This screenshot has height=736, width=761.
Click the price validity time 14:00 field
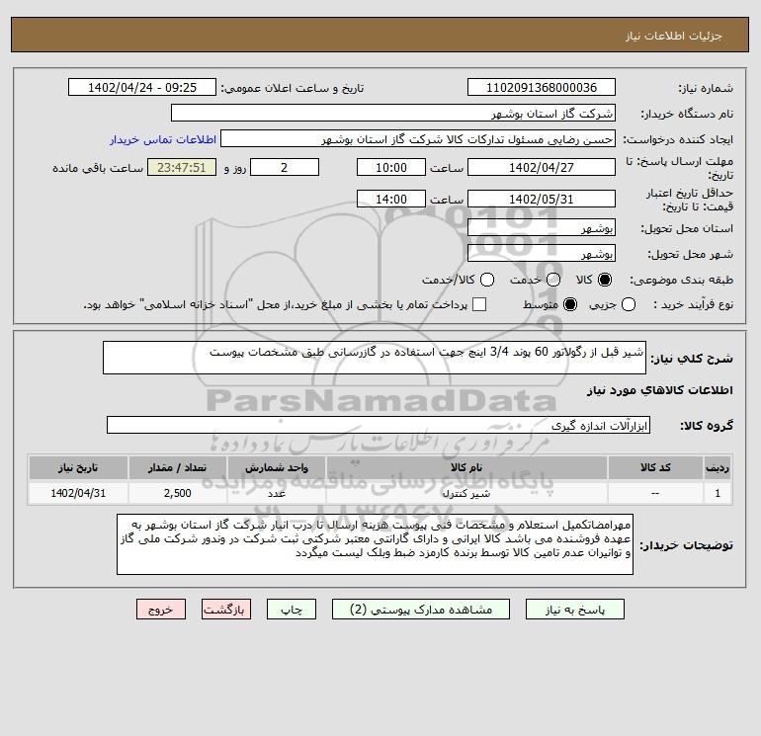391,199
